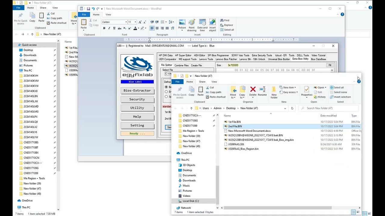The width and height of the screenshot is (385, 216).
Task: Open the Calibri font family dropdown in WordPad
Action: [126, 22]
